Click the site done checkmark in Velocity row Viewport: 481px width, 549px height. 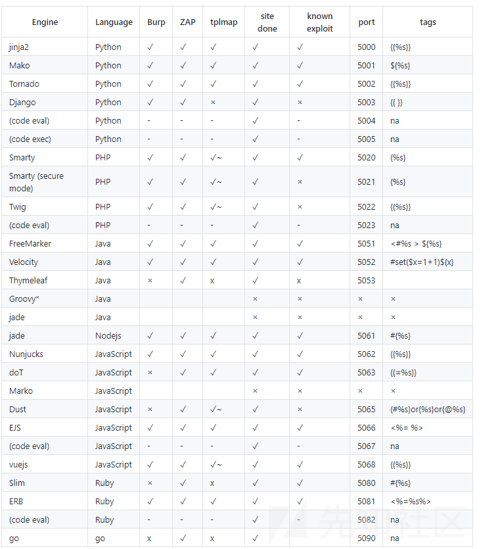click(255, 262)
